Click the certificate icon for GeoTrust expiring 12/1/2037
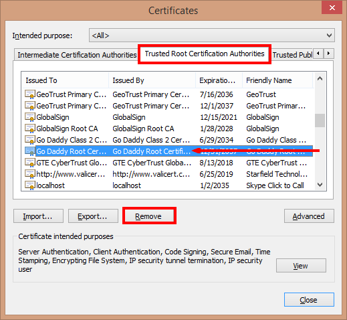This screenshot has height=320, width=347. pyautogui.click(x=30, y=106)
